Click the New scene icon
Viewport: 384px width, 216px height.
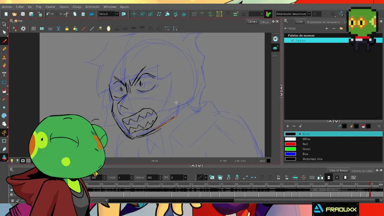6,14
